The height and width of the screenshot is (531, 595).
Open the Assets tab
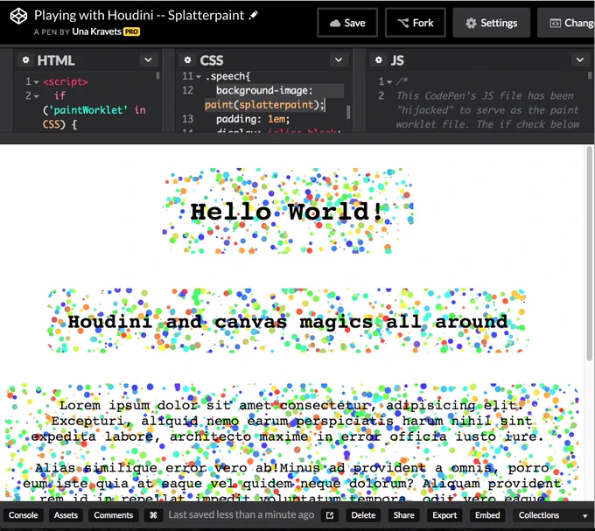coord(66,515)
